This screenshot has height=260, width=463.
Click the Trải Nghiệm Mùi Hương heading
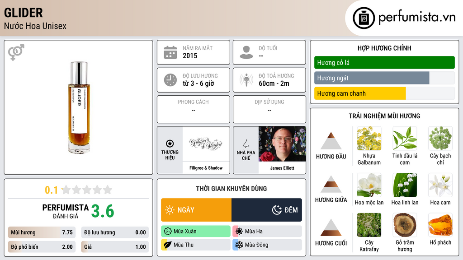[x=384, y=116]
